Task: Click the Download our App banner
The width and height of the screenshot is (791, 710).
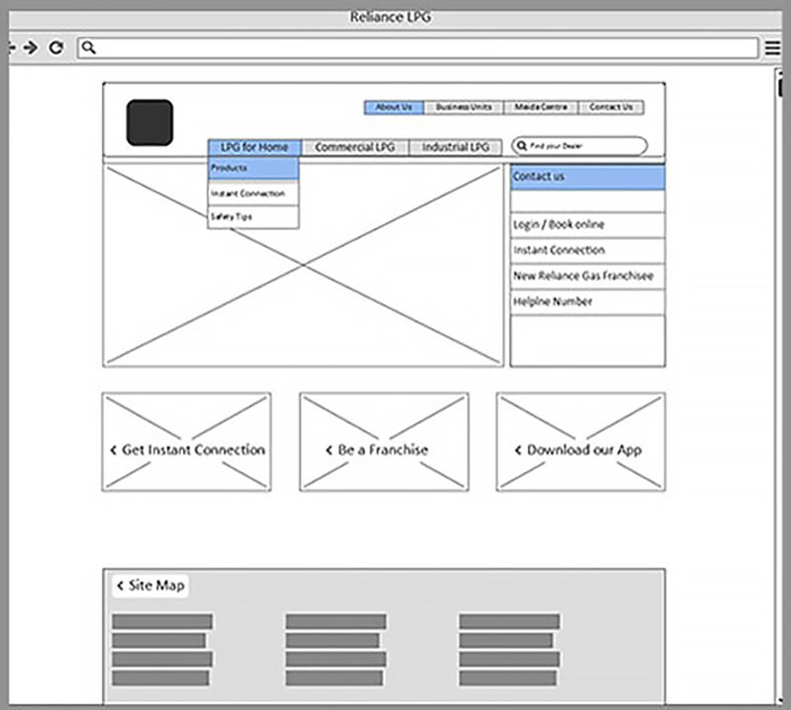Action: (581, 449)
